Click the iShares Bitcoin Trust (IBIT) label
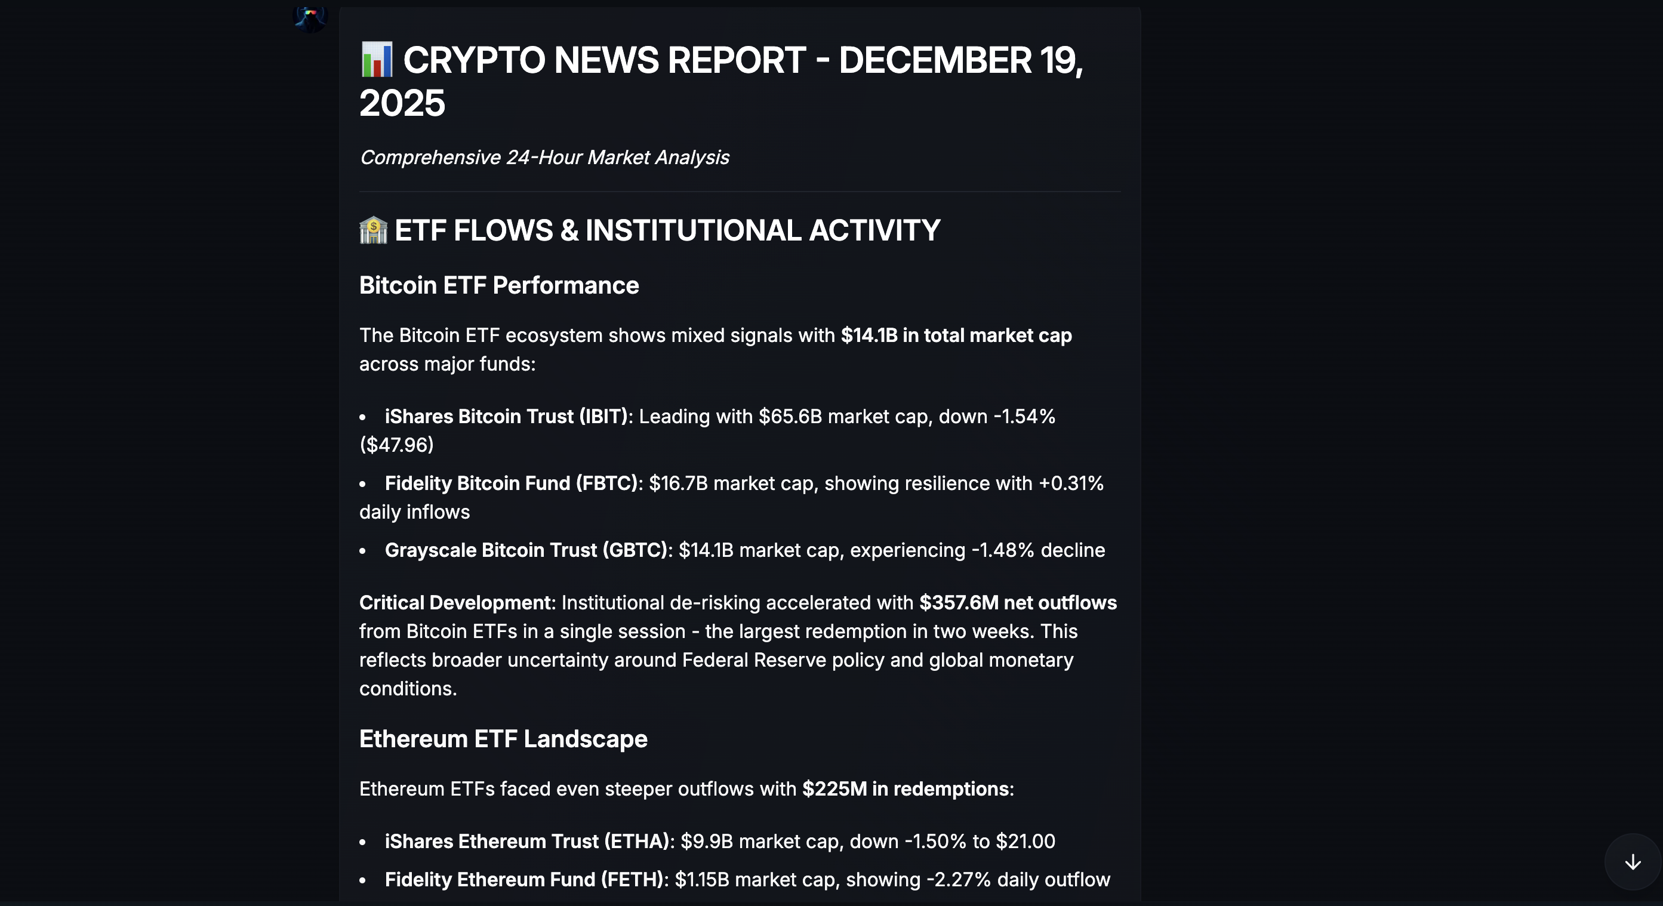Viewport: 1663px width, 906px height. pos(506,416)
